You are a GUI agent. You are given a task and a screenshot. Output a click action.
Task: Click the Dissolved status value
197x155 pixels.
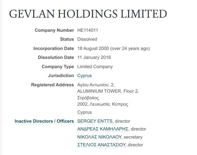pyautogui.click(x=87, y=39)
